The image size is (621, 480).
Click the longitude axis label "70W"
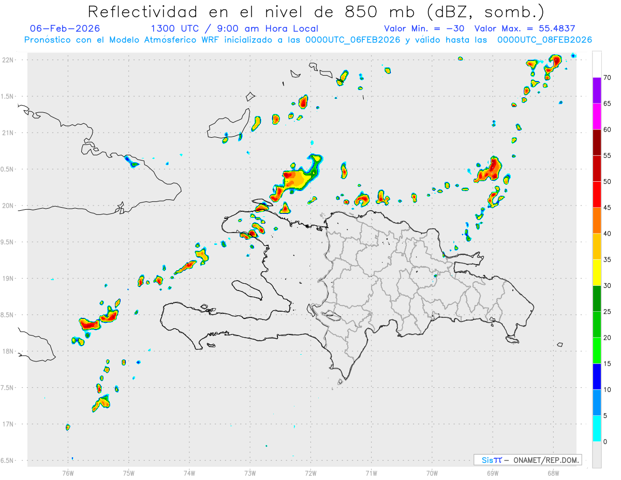pos(432,473)
